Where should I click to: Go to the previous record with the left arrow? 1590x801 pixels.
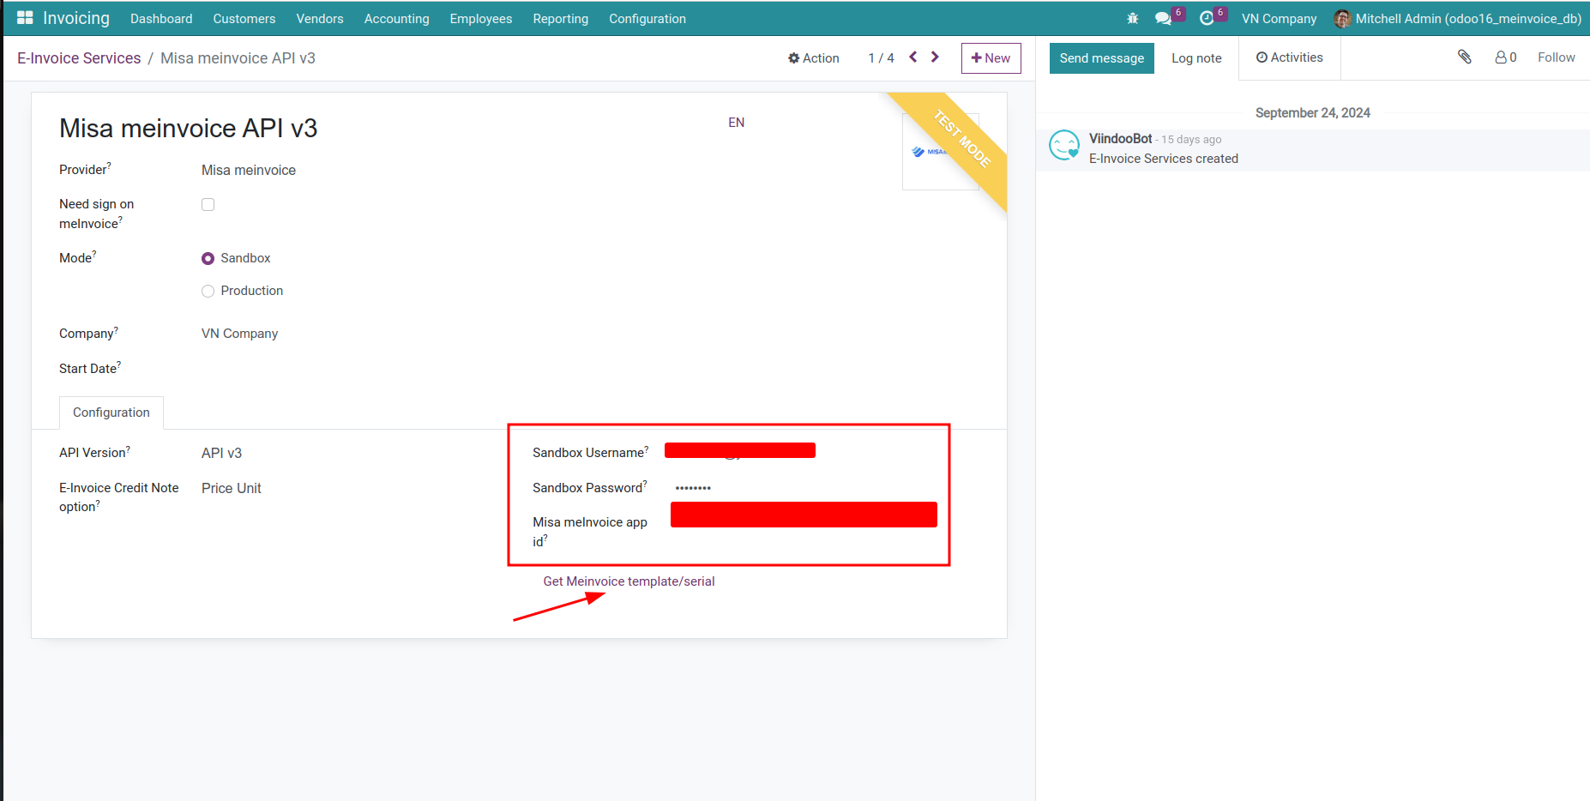click(x=912, y=57)
